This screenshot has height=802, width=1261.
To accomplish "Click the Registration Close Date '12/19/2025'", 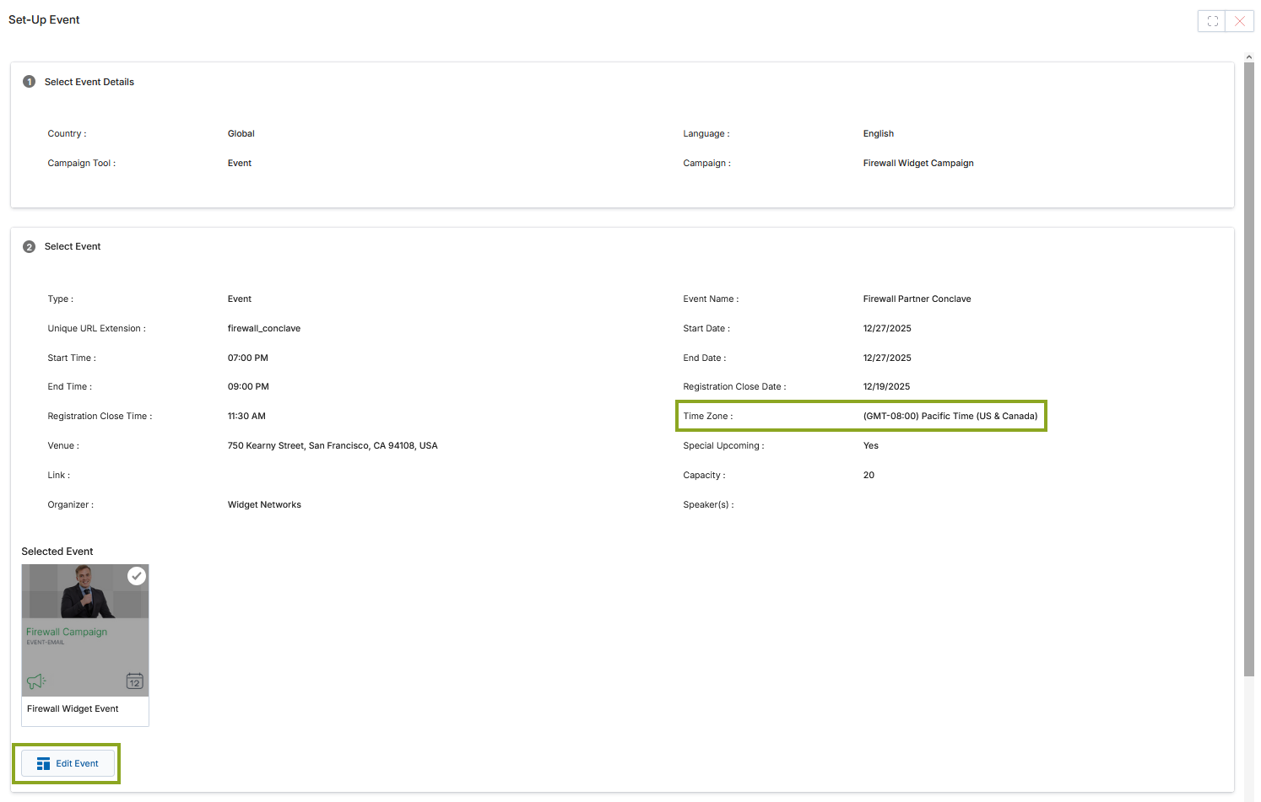I will pyautogui.click(x=886, y=387).
